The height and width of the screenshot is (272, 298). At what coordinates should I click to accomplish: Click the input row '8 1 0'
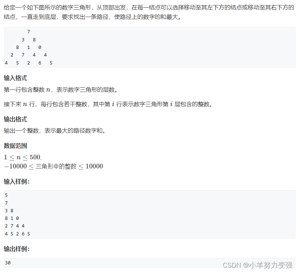point(12,218)
